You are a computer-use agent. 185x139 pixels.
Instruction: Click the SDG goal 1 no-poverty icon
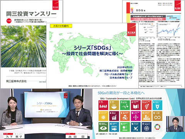click(103, 105)
